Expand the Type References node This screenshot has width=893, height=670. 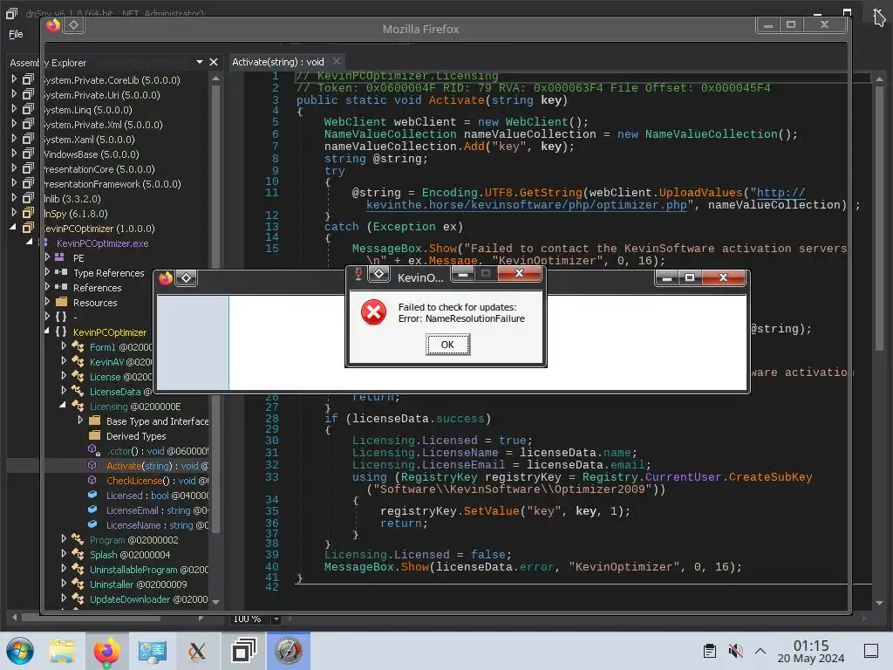coord(48,272)
